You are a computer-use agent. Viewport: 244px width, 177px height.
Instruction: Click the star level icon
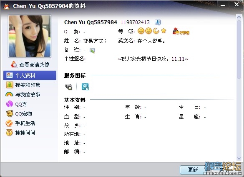click(x=164, y=31)
